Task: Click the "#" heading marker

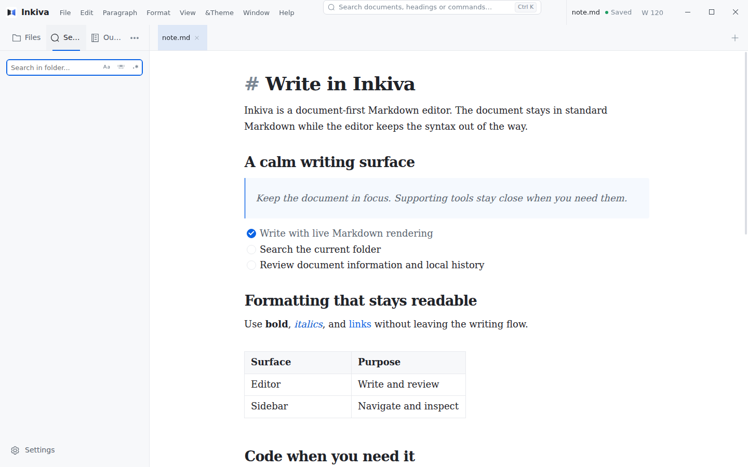Action: tap(252, 84)
